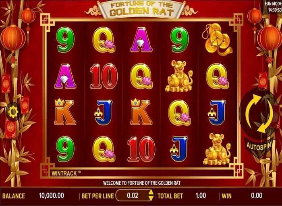Click the crowned K symbol on first reel

pos(65,112)
